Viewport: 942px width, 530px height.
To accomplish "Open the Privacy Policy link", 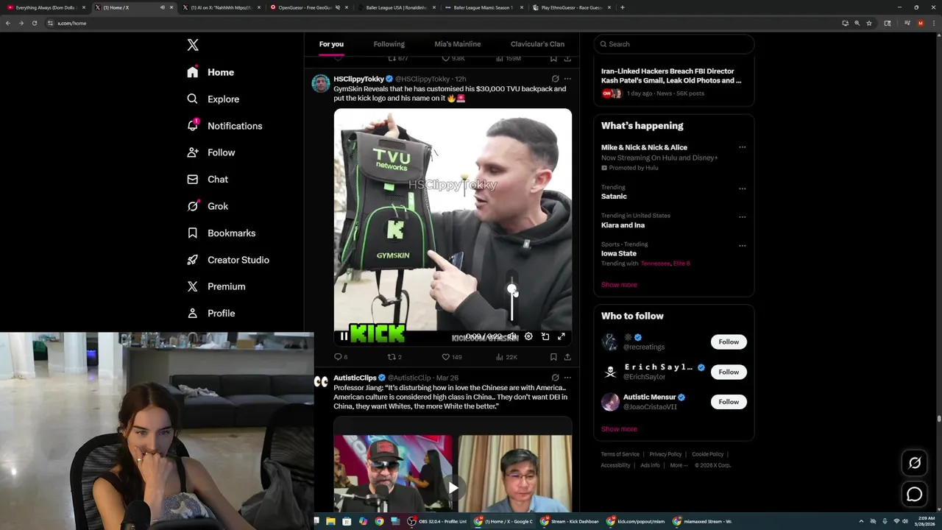I will tap(665, 454).
